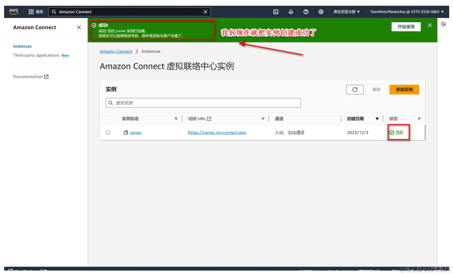Viewport: 453px width, 275px height.
Task: Click the inbound and outbound calls cell
Action: (x=290, y=133)
